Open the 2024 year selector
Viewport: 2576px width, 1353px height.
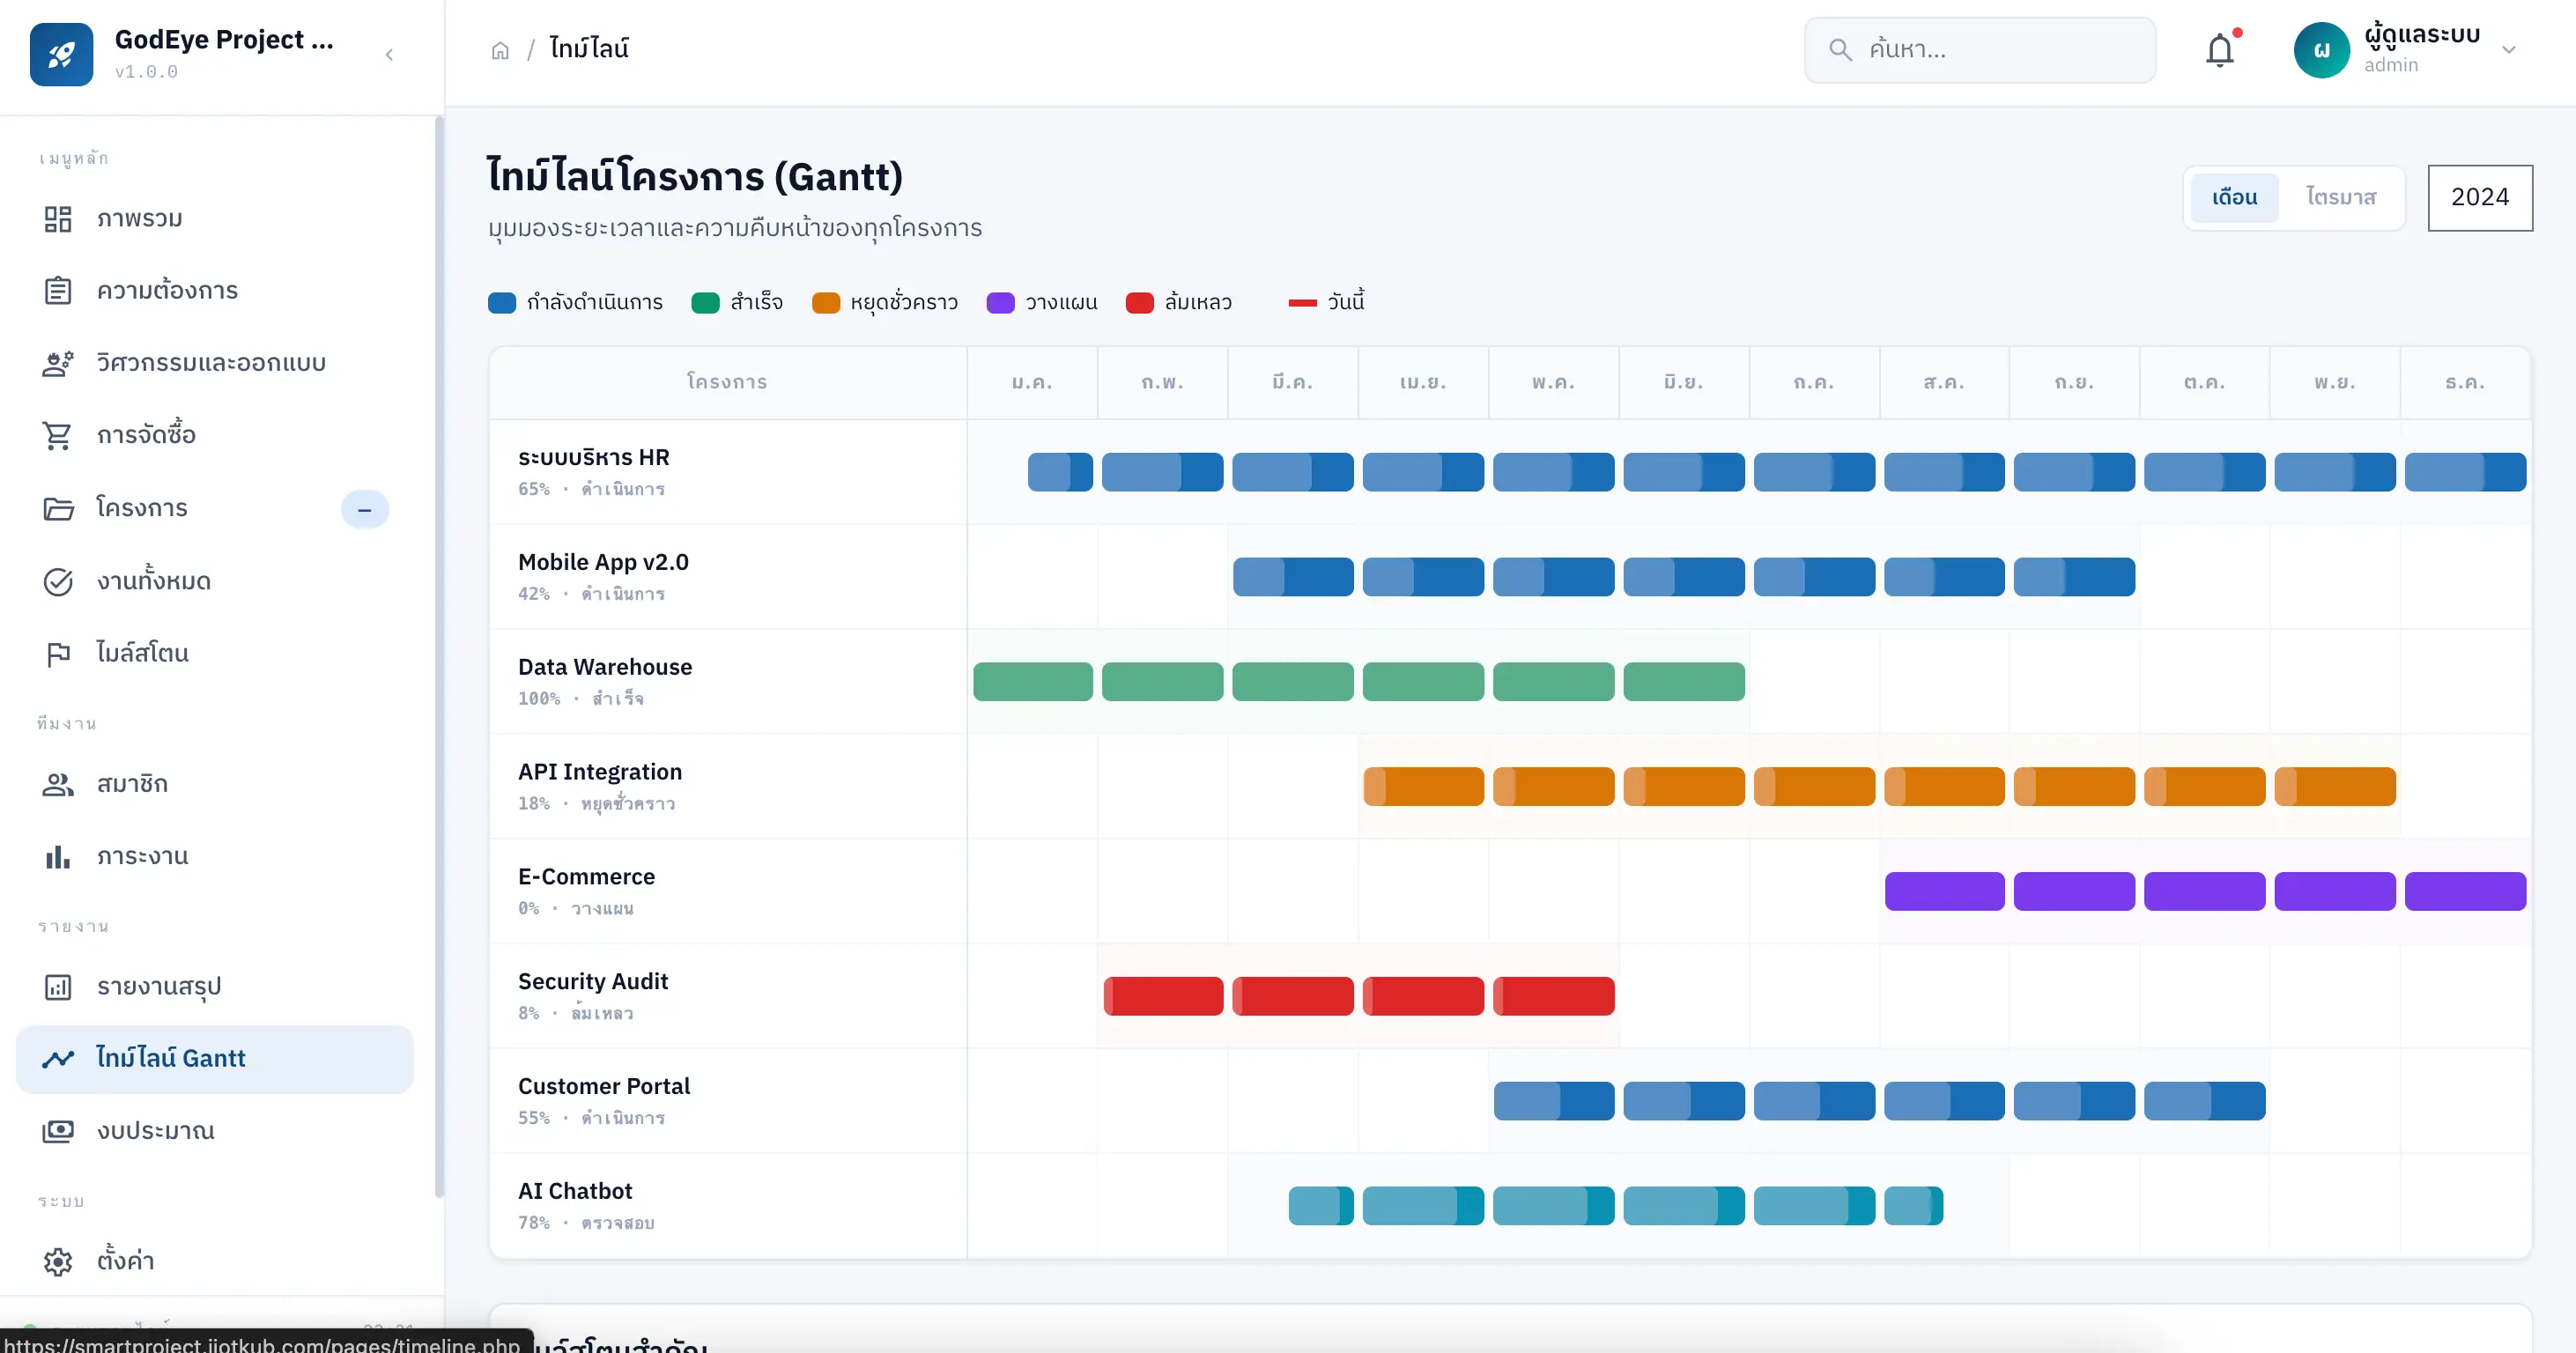2479,197
